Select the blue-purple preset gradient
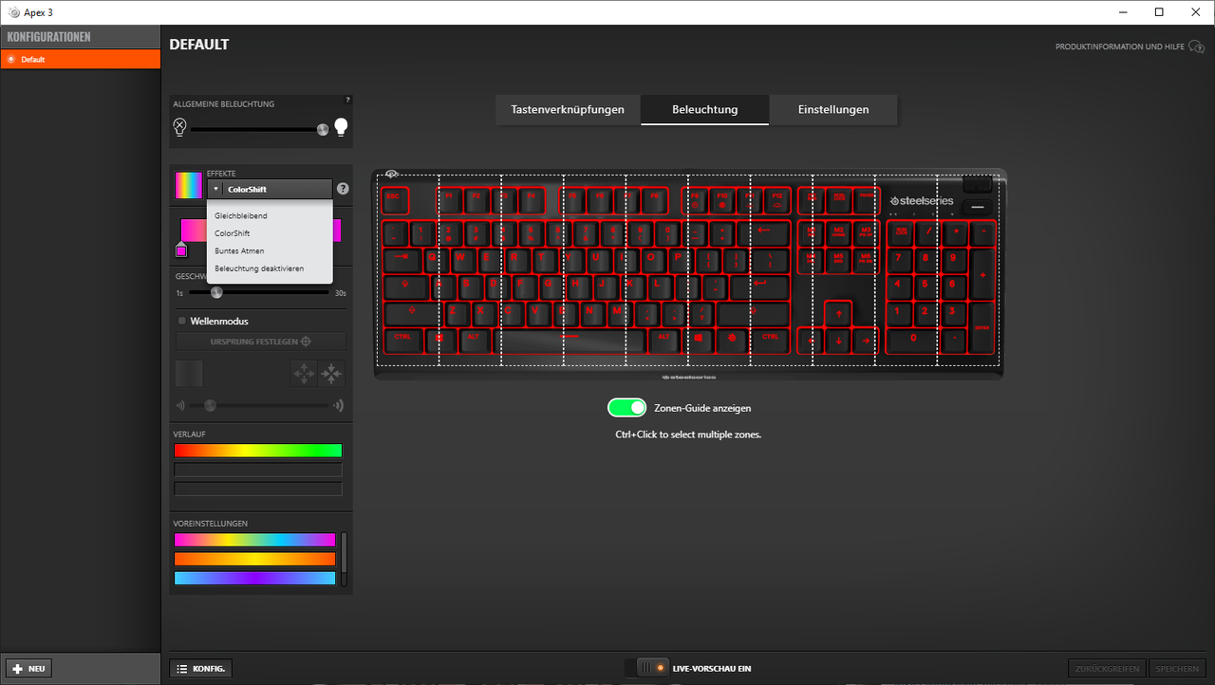 (255, 578)
